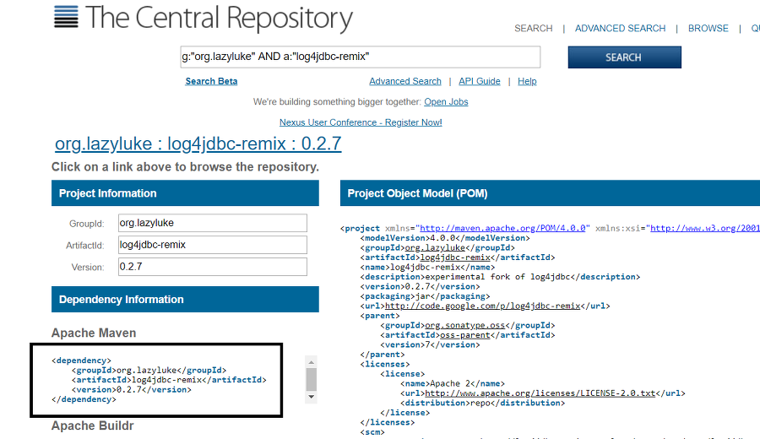Click the dependency groupId line in Maven snippet
760x439 pixels.
(x=149, y=370)
